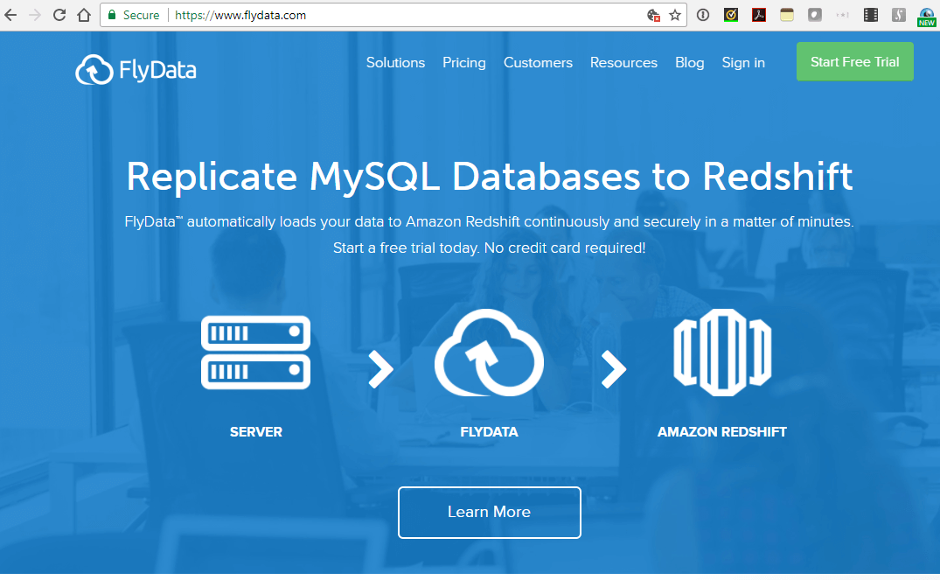
Task: Select the Sign in link
Action: [x=743, y=62]
